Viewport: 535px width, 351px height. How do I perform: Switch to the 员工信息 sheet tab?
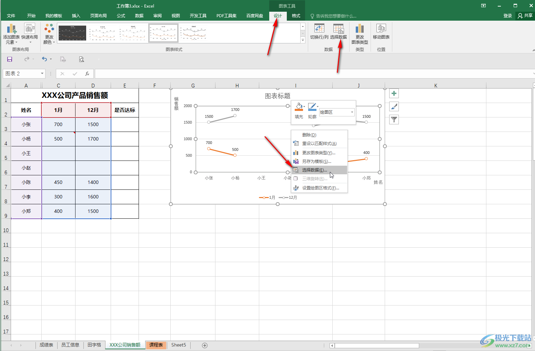coord(70,345)
